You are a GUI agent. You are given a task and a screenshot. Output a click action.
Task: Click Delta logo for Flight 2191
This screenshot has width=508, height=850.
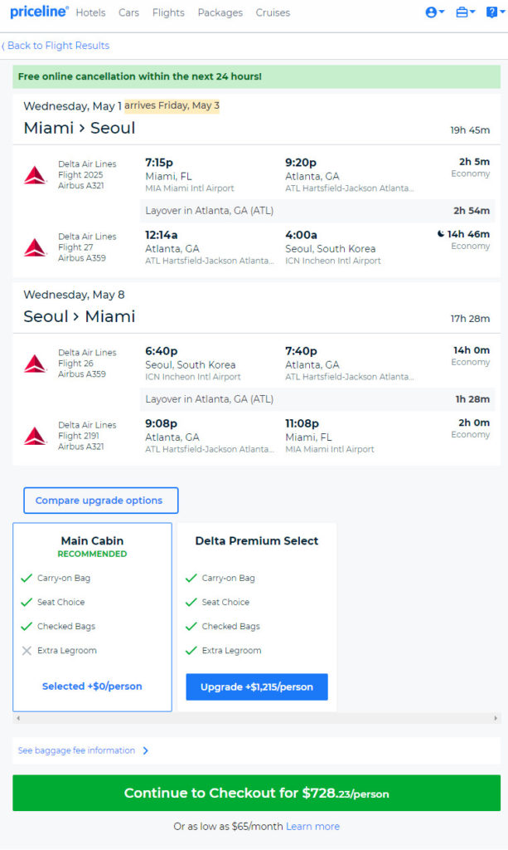pos(35,436)
